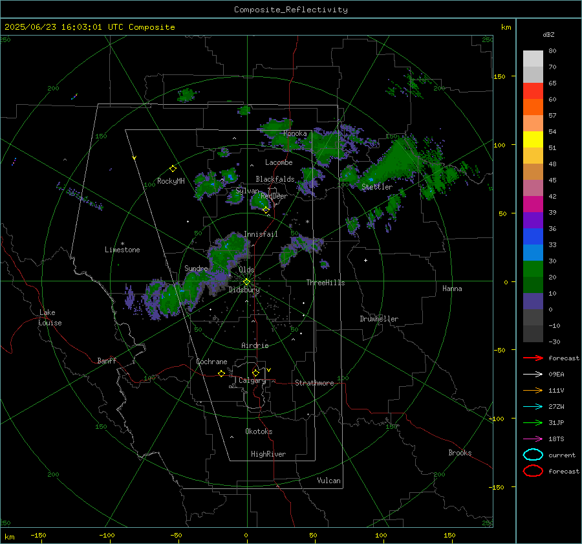The height and width of the screenshot is (544, 582).
Task: Click the yellow diamond marker near RockyMH
Action: [x=173, y=169]
